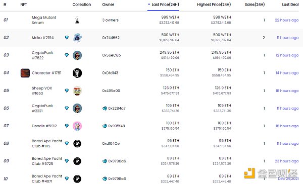
Task: Open the Meka collection avatar in row 02
Action: pos(77,38)
